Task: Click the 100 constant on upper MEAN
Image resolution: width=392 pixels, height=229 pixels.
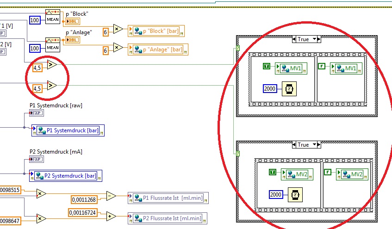Action: tap(35, 20)
